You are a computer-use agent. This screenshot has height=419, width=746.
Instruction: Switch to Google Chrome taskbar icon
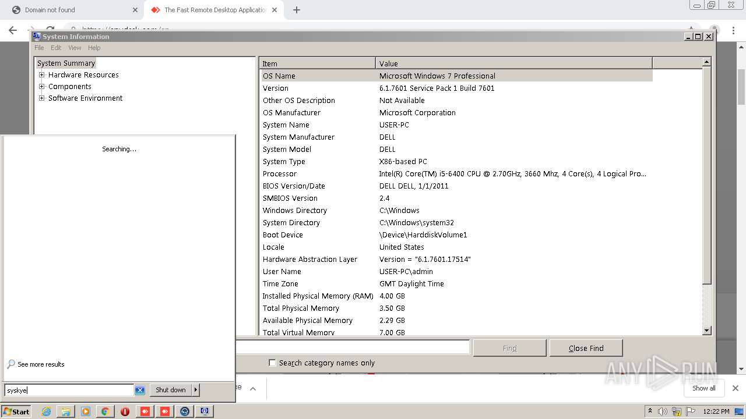coord(105,411)
